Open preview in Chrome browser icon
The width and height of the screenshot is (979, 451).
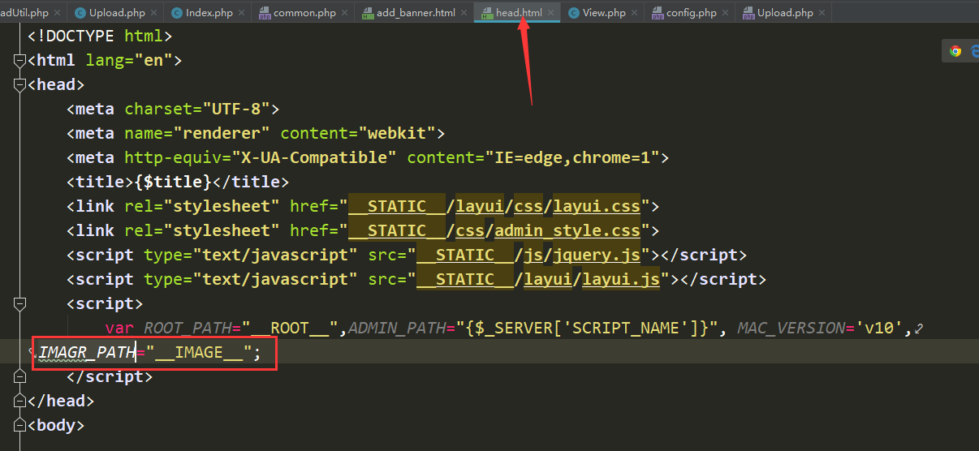click(x=955, y=51)
